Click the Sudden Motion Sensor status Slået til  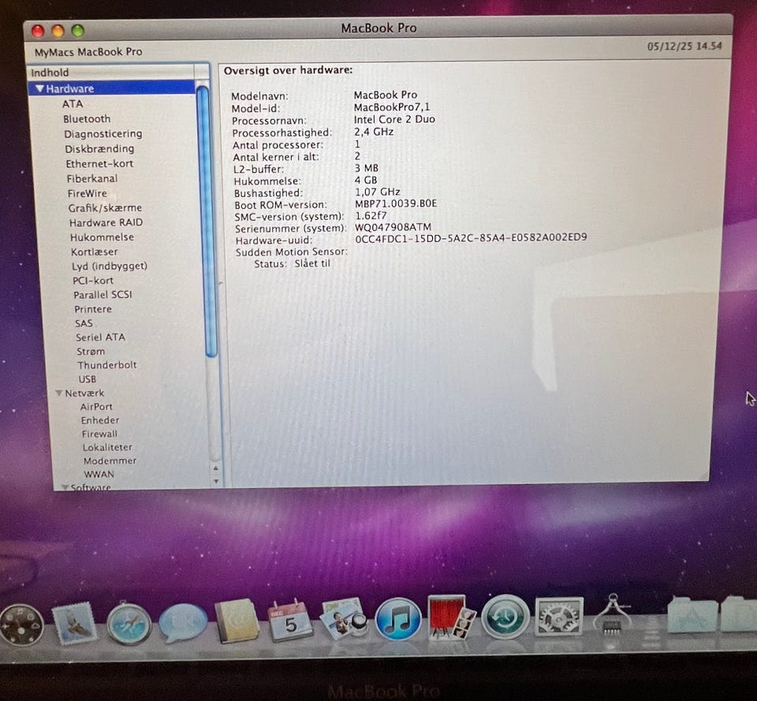coord(312,263)
